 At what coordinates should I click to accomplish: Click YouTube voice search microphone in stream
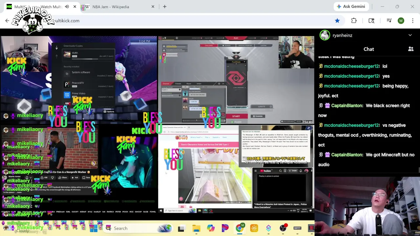[x=285, y=171]
